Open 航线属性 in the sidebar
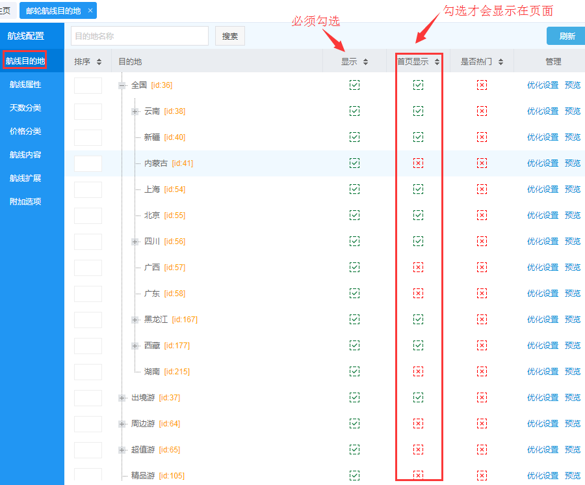The image size is (585, 485). pyautogui.click(x=25, y=85)
